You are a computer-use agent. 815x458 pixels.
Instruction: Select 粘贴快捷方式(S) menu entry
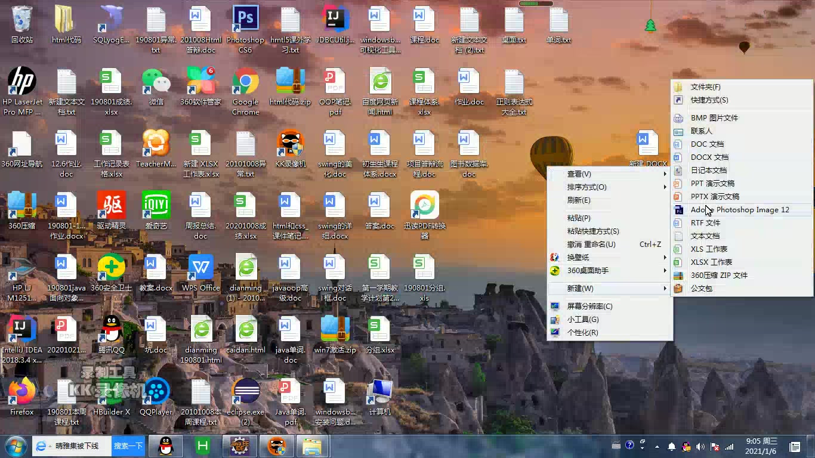click(610, 231)
